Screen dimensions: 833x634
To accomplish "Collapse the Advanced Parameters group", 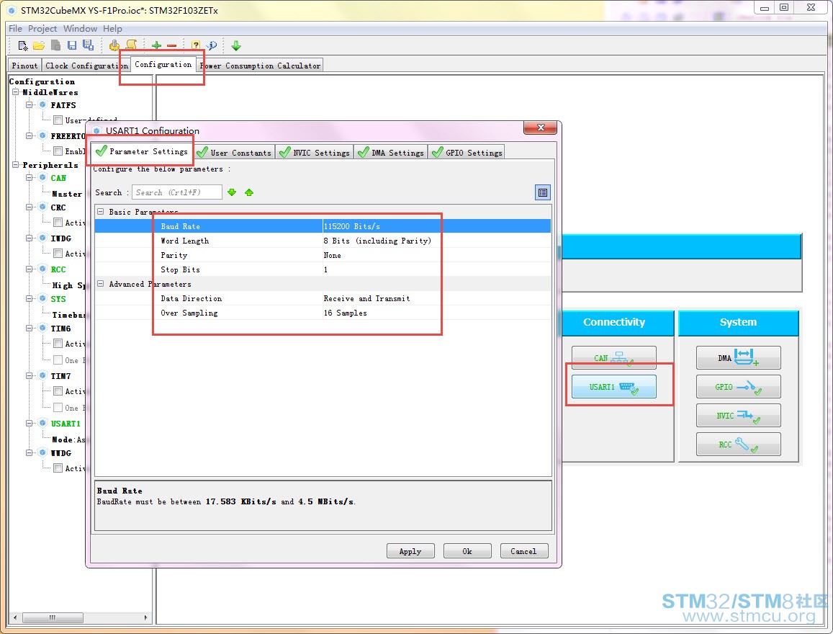I will [100, 284].
